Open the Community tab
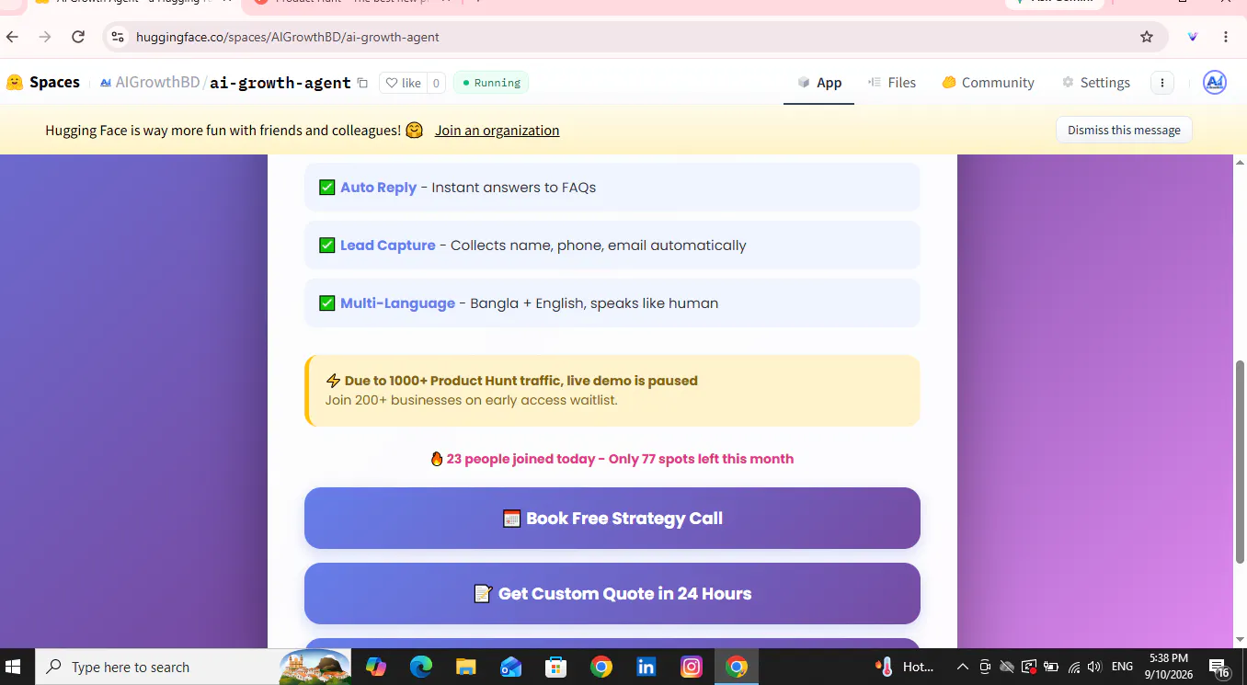Viewport: 1247px width, 685px height. click(988, 83)
